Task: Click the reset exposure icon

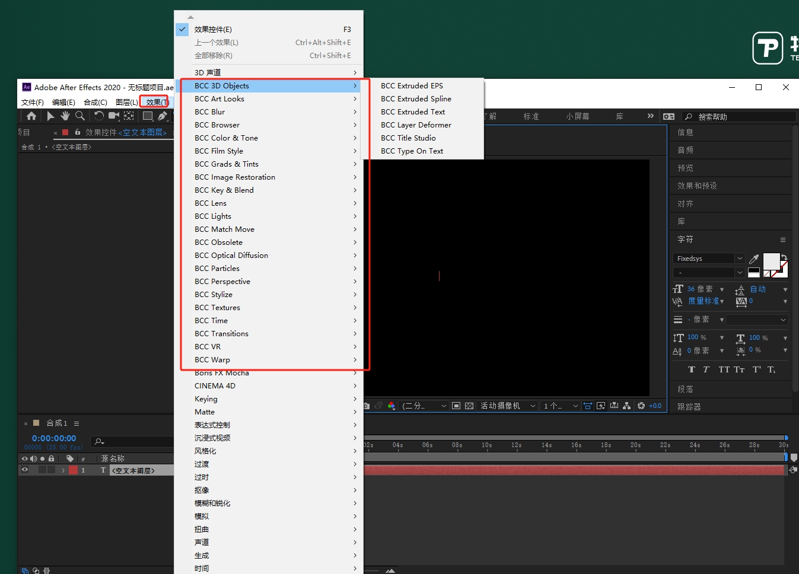Action: [x=641, y=406]
